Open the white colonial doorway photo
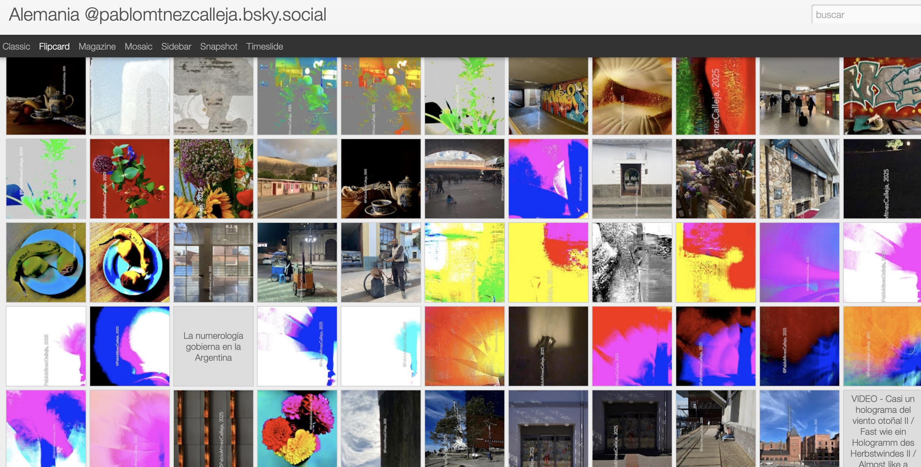 click(632, 179)
